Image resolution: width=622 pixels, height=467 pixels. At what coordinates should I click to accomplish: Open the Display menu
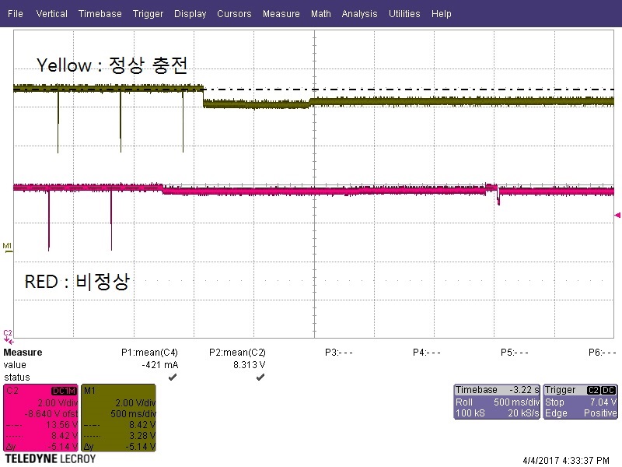point(190,13)
